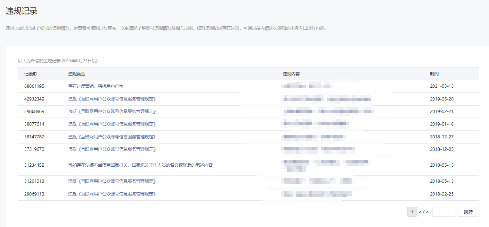Open violation type link for record 38147787

click(112, 137)
